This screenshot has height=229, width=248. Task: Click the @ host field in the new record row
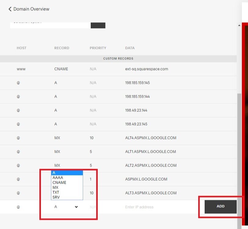coord(18,207)
